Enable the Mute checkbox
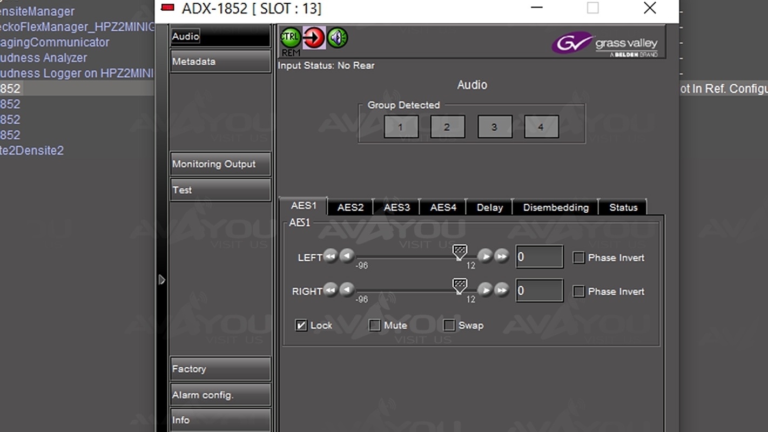This screenshot has height=432, width=768. (375, 325)
